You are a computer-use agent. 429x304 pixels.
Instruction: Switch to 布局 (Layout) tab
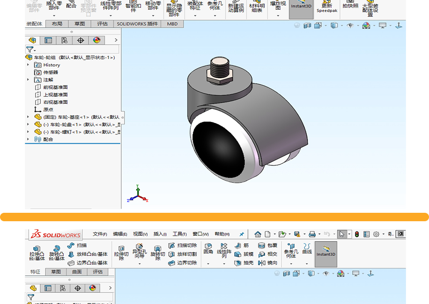click(x=57, y=24)
